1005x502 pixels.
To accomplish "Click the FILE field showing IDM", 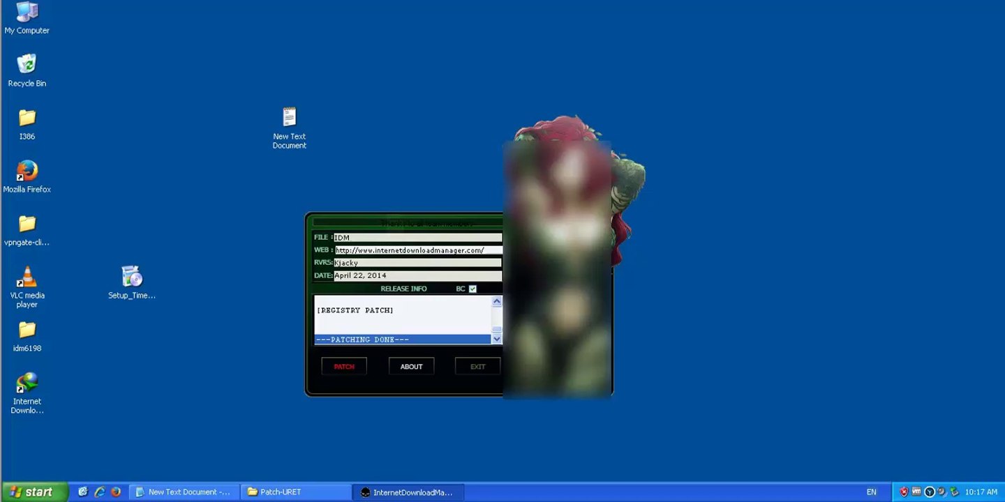I will pos(418,238).
